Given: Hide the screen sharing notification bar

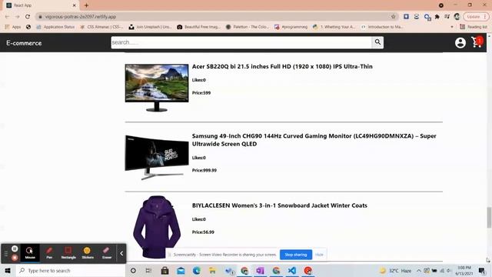Looking at the screenshot, I should [x=319, y=255].
